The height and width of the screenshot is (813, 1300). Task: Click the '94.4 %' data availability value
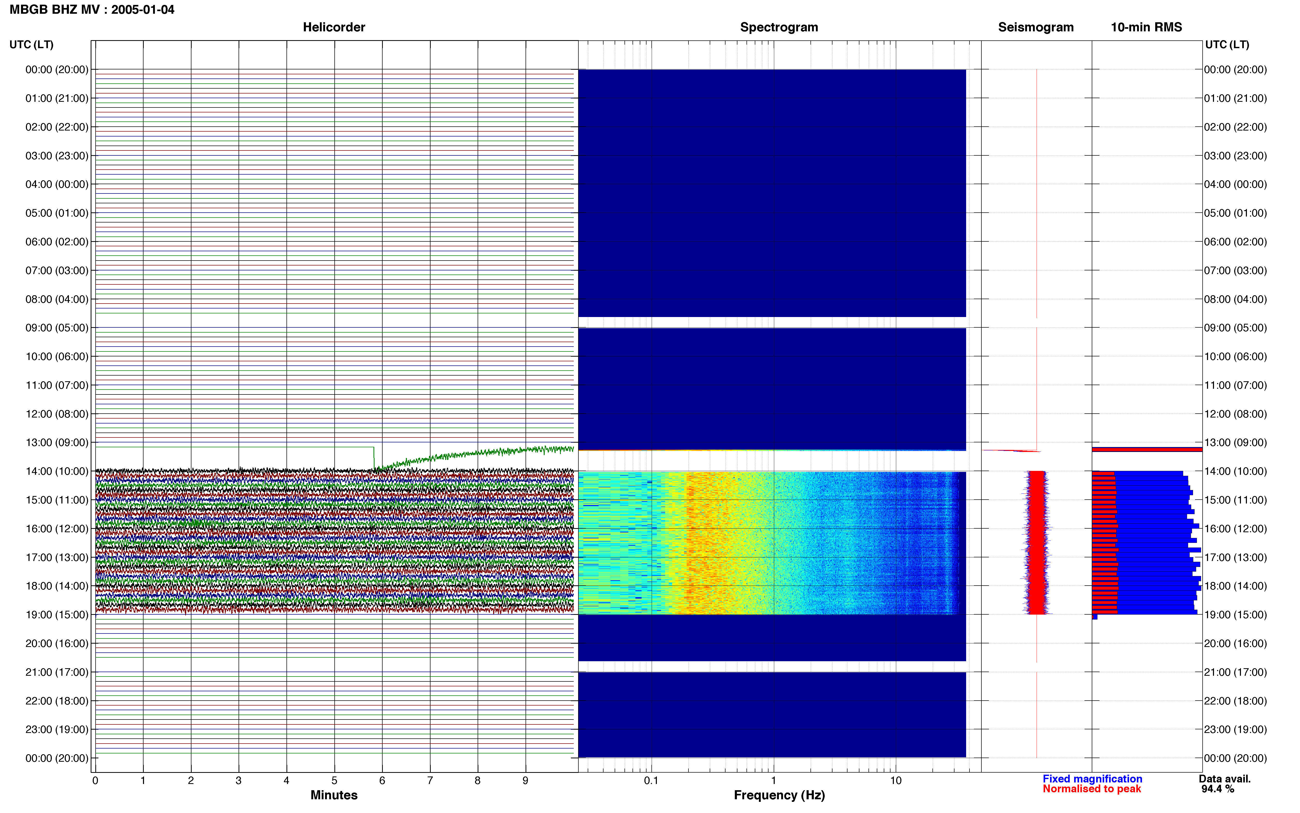pyautogui.click(x=1218, y=789)
